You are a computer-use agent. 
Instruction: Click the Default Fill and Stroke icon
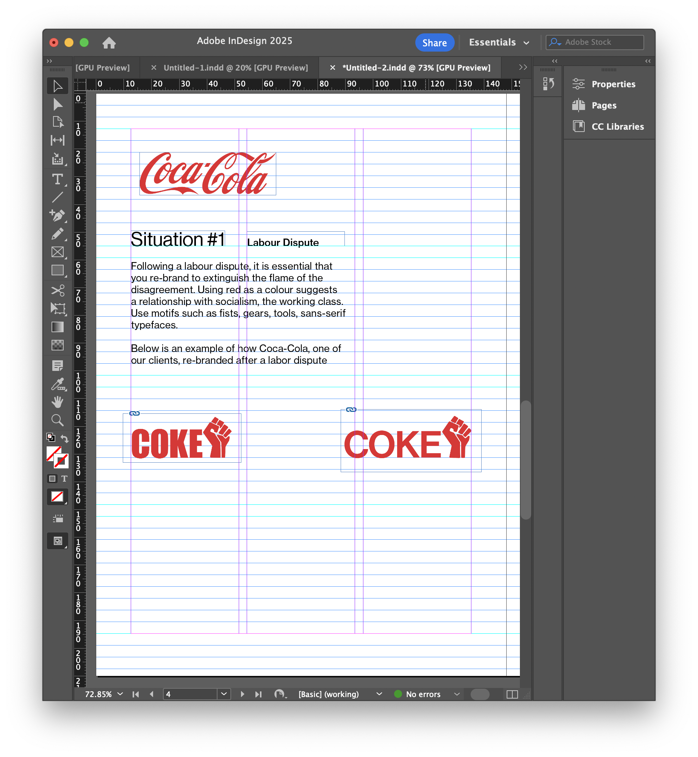tap(50, 437)
